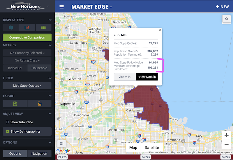
Task: Collapse the Filter section
Action: click(x=50, y=78)
